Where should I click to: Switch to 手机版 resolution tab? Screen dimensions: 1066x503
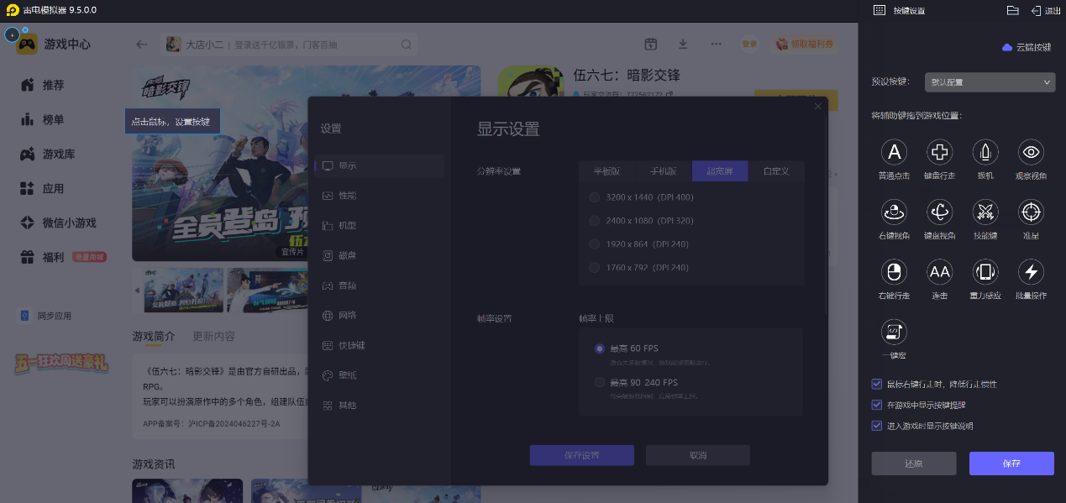click(664, 171)
